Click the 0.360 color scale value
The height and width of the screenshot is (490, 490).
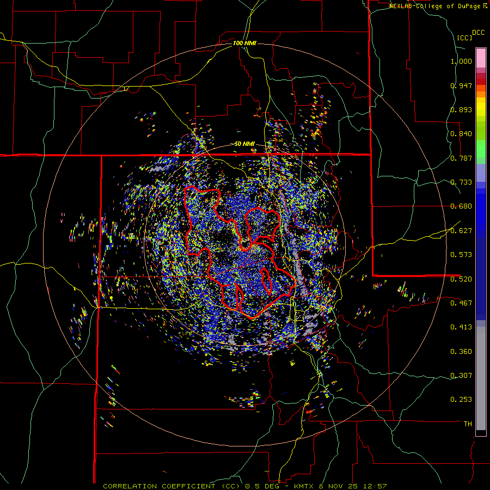point(461,352)
